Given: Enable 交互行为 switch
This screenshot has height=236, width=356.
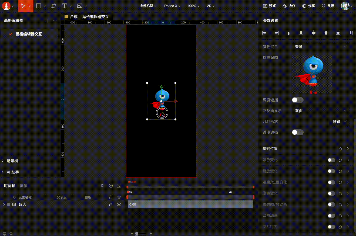Looking at the screenshot, I should pos(331,227).
